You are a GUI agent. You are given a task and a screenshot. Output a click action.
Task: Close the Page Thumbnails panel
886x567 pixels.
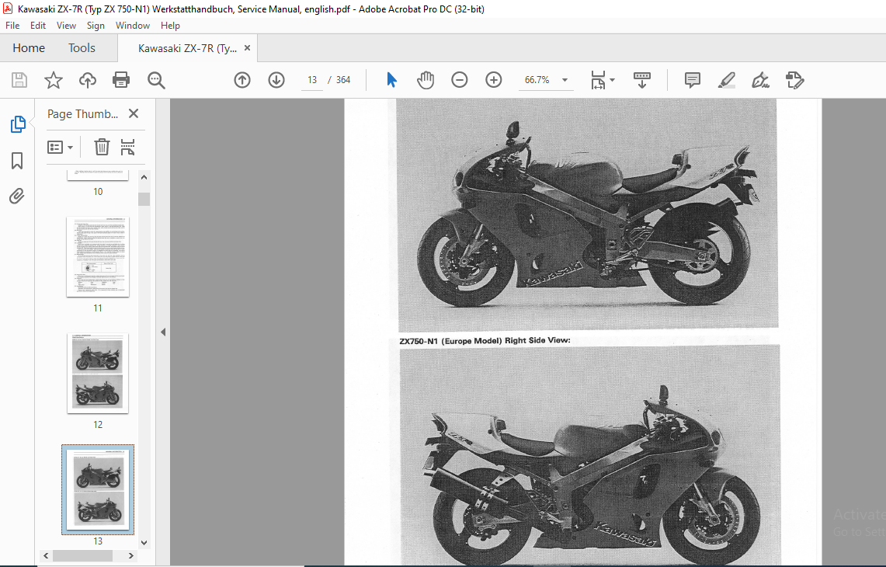134,113
